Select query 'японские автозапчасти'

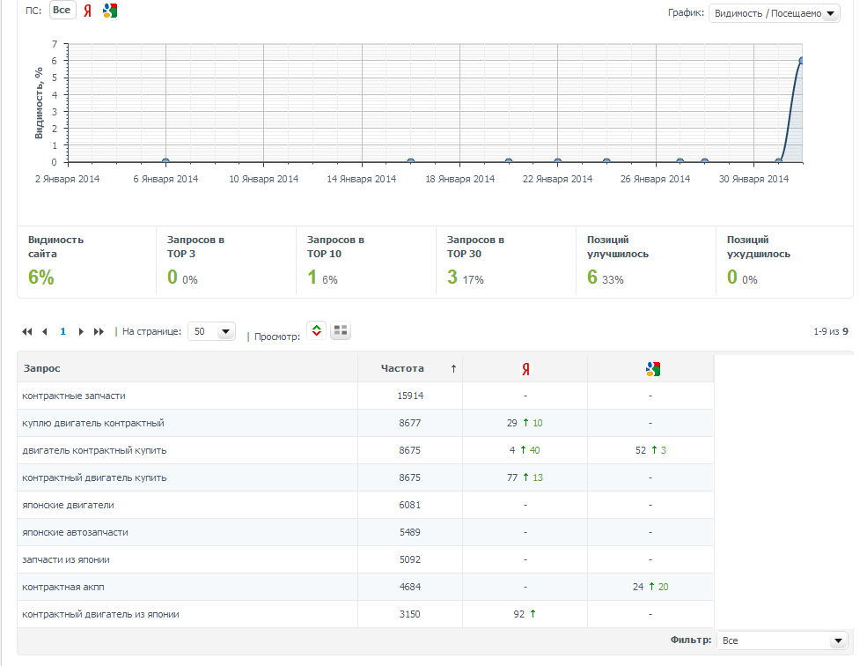tap(75, 532)
